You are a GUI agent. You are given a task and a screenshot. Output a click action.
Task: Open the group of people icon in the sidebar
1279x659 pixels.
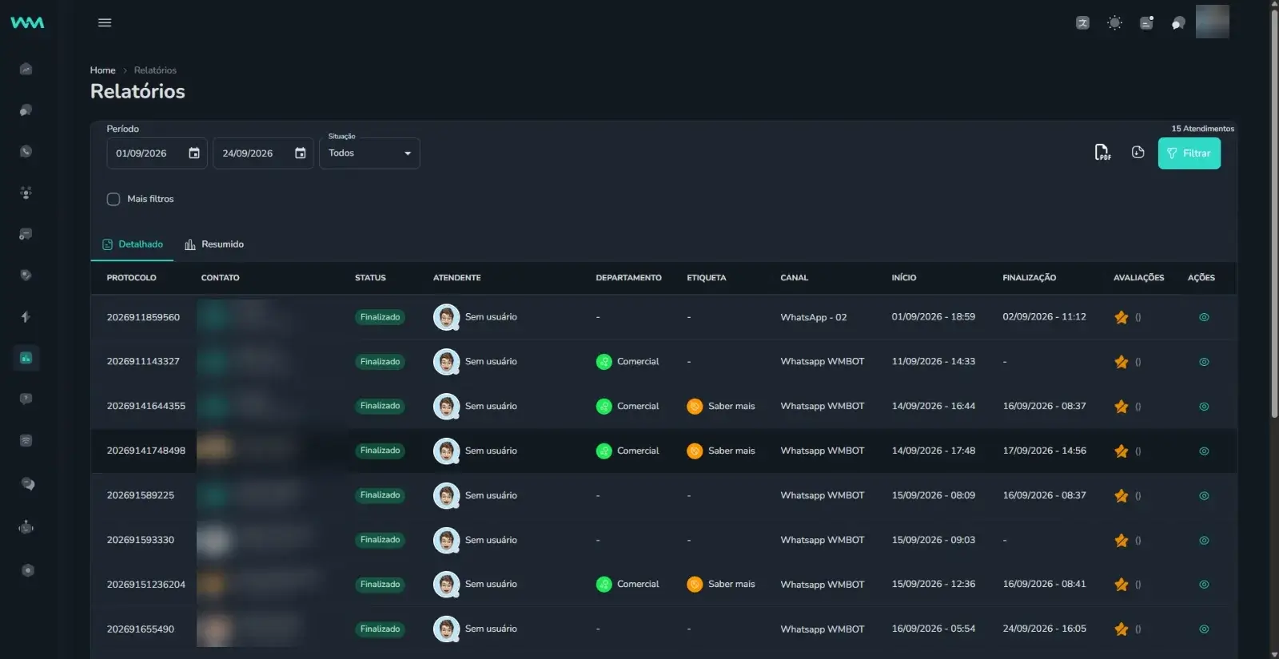click(26, 193)
